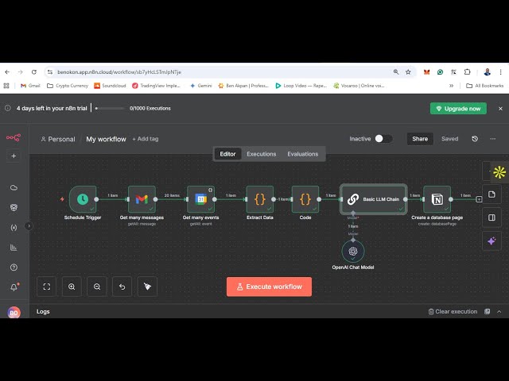Pop out the Logs panel icon

point(488,311)
